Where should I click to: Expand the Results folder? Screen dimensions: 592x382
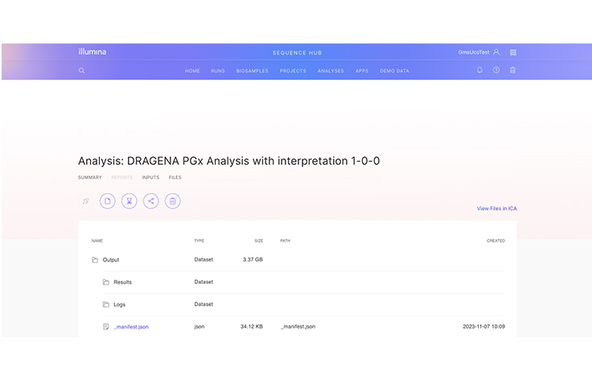click(122, 282)
